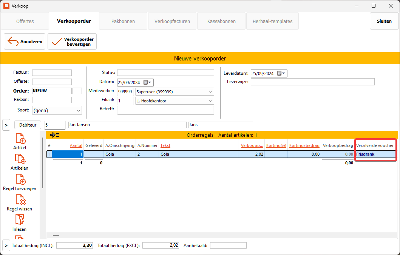Viewport: 400px width, 255px height.
Task: Click the Regel toevoegen icon
Action: 20,179
